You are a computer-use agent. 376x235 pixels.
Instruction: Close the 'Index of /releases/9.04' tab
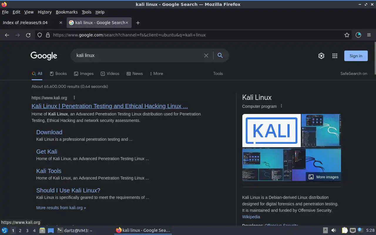click(x=61, y=23)
